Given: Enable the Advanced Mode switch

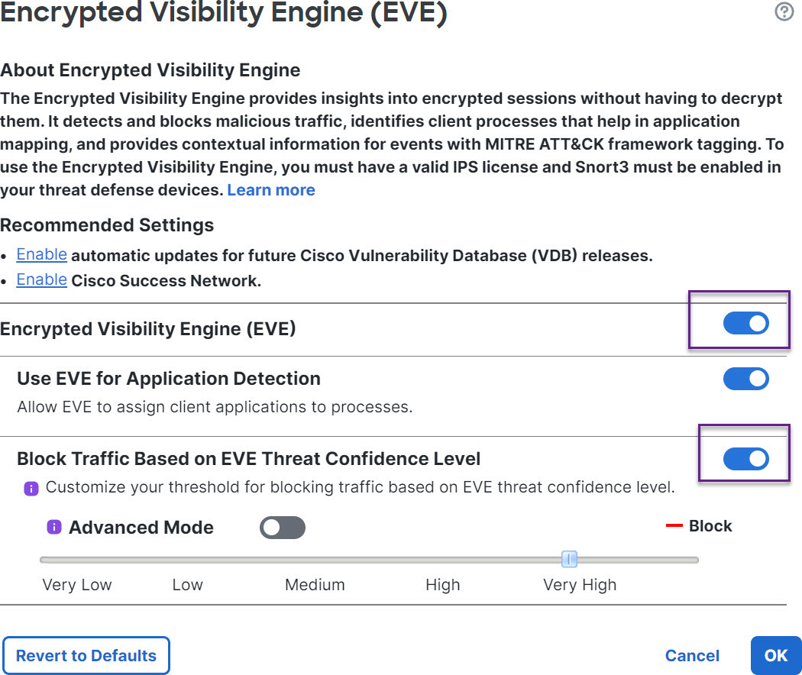Looking at the screenshot, I should 283,528.
